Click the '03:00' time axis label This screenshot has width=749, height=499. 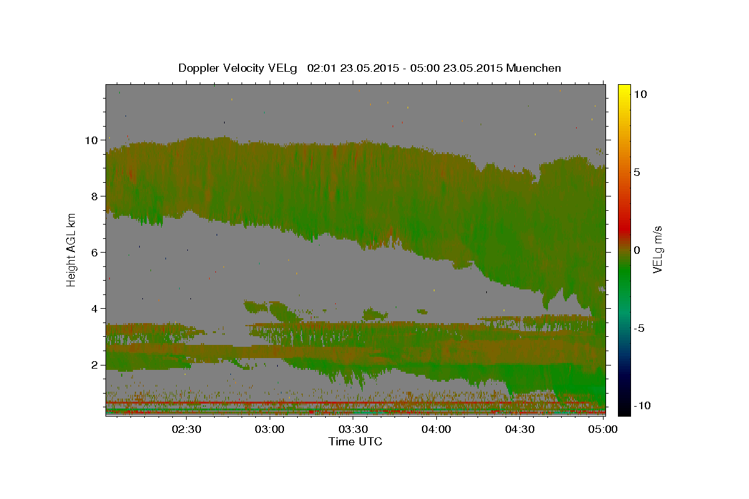point(270,429)
